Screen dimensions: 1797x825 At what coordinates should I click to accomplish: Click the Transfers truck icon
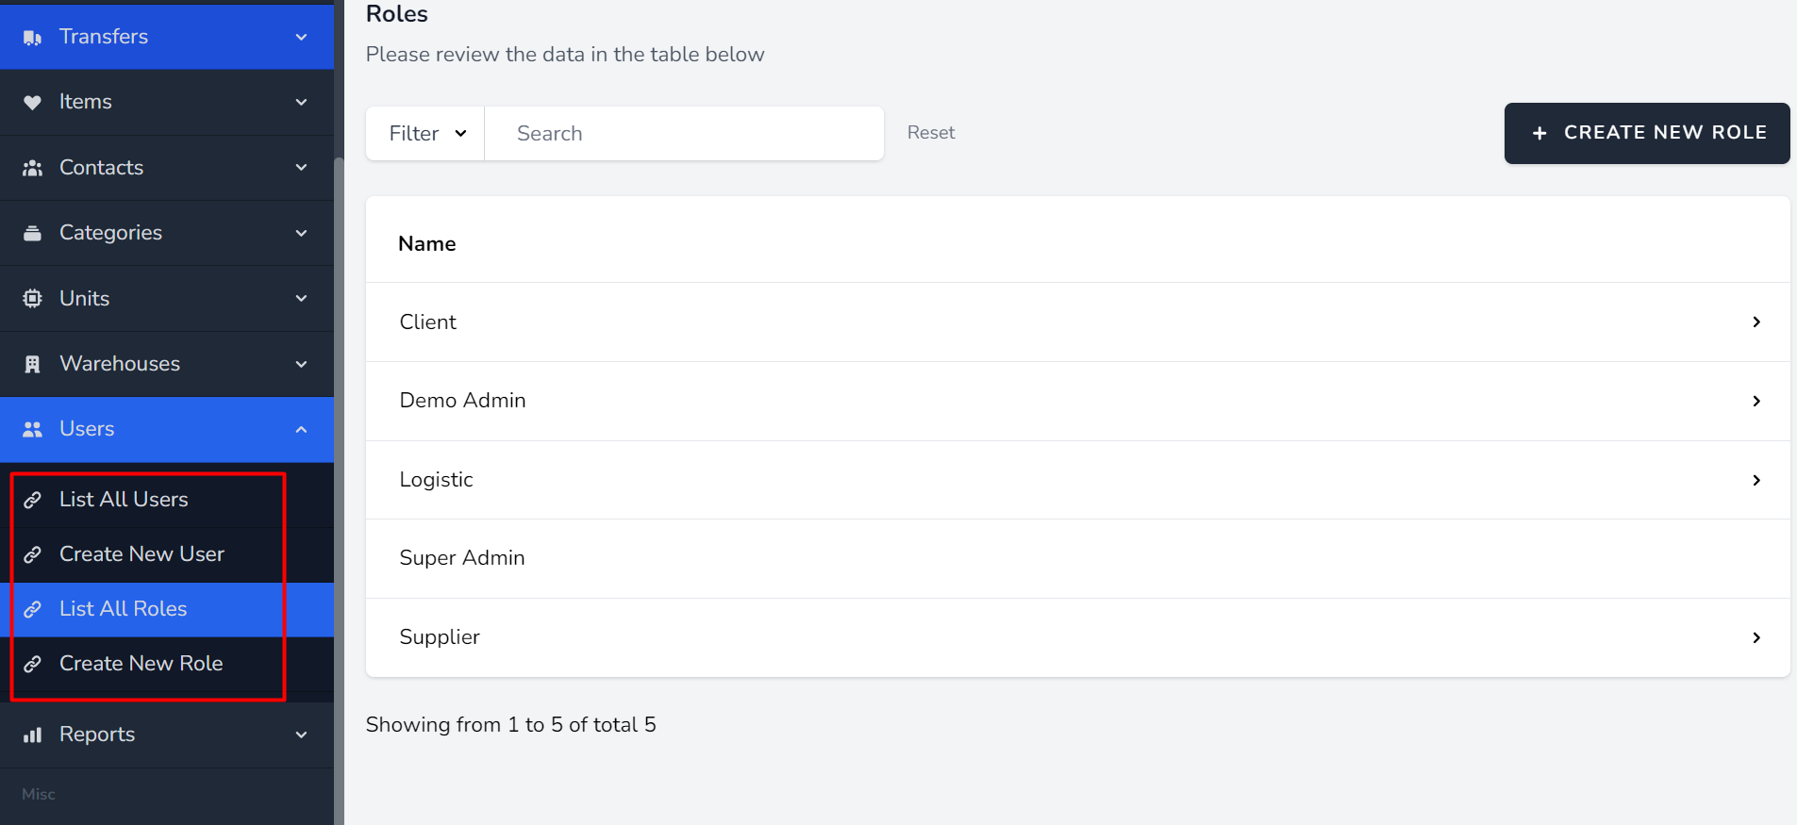[x=32, y=38]
